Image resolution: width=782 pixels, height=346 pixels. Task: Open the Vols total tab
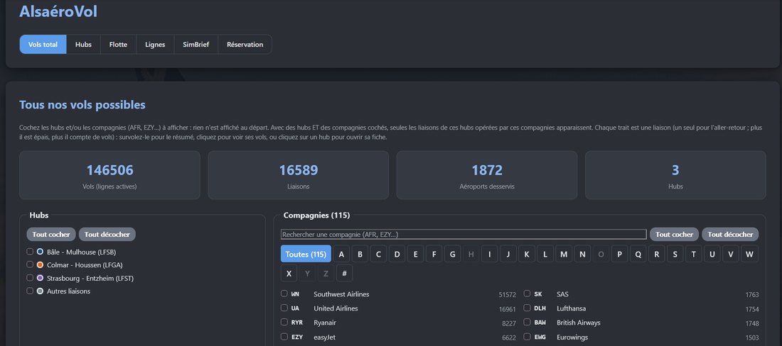click(x=43, y=44)
